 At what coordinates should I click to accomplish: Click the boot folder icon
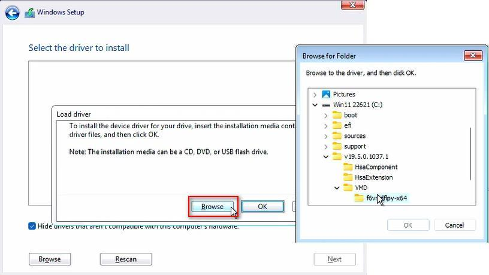click(x=337, y=115)
